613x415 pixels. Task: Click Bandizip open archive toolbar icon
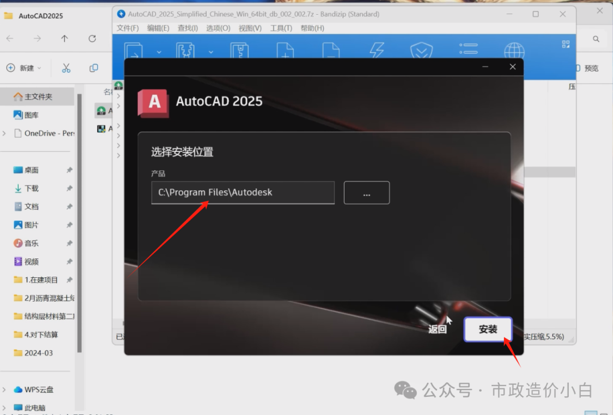tap(134, 50)
